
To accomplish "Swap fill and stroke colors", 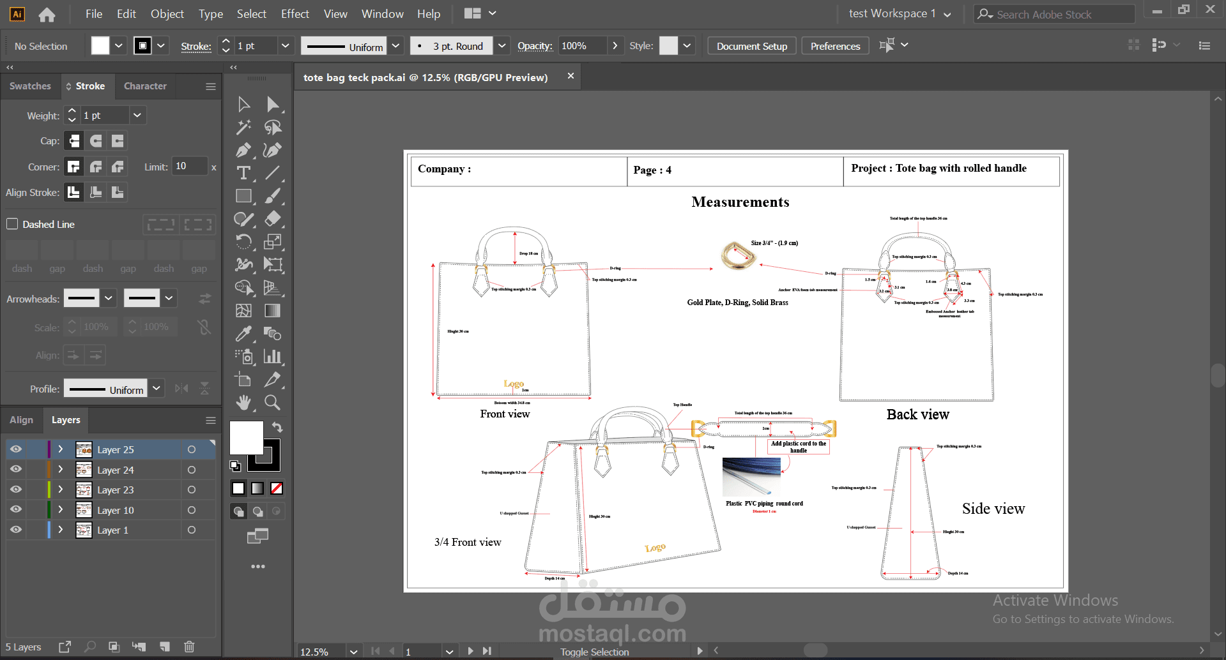I will coord(277,427).
